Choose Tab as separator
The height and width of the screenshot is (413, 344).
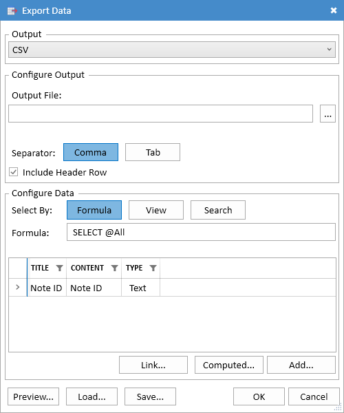click(153, 152)
